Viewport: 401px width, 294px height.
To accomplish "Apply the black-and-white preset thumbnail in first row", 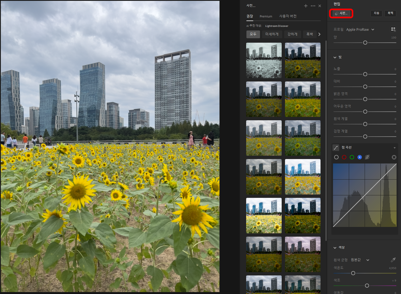I will (x=264, y=60).
